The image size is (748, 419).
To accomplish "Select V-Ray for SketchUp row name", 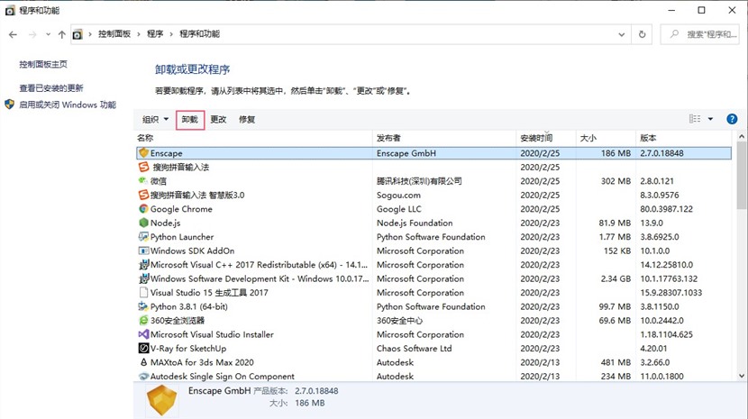I will point(188,349).
